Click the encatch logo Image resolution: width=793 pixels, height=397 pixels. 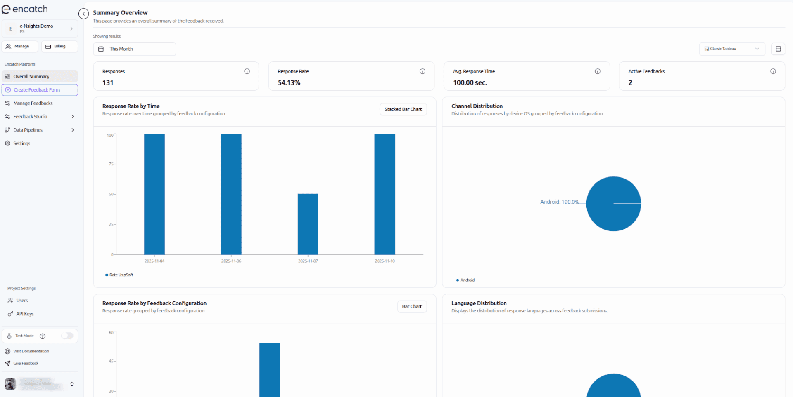[x=25, y=9]
